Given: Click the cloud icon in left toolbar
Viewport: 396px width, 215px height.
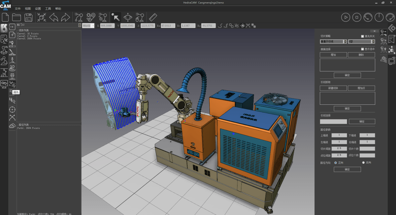Looking at the screenshot, I should pos(12,126).
